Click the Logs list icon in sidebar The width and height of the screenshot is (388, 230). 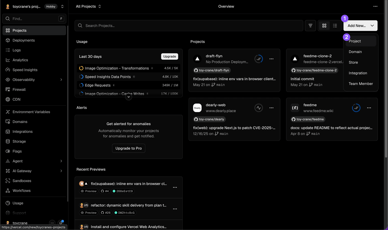click(8, 50)
